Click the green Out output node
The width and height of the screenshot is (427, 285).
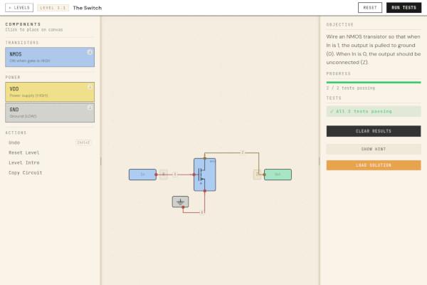(278, 174)
